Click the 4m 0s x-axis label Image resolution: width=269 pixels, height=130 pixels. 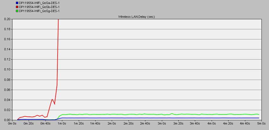[x=212, y=123]
